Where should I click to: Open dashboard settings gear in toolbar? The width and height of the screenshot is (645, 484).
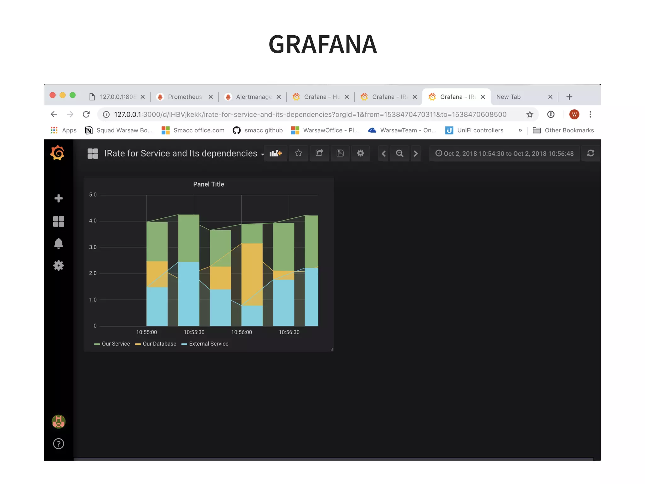pos(361,153)
